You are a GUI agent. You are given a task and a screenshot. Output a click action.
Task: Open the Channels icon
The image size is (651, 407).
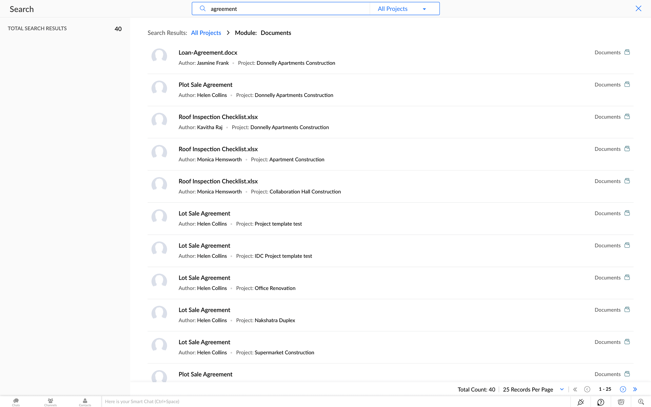(50, 402)
